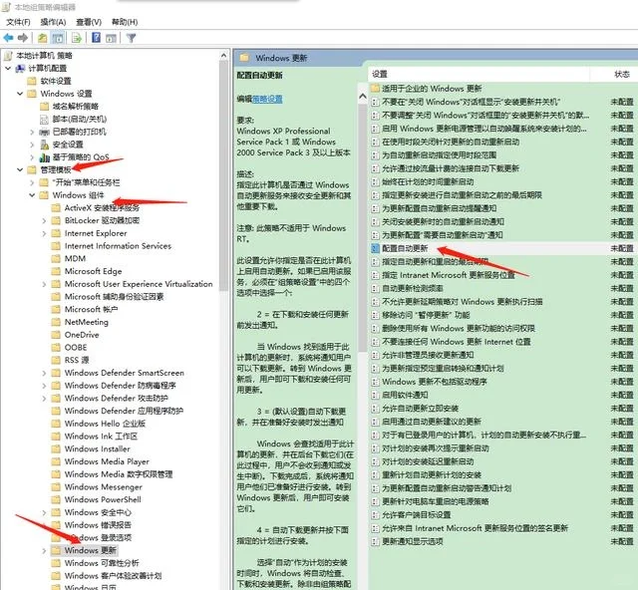Expand the 已部署的打印机 node

(32, 132)
